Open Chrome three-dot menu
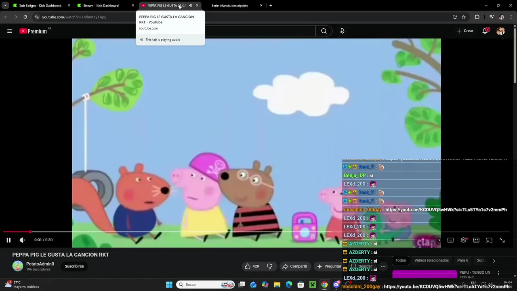The width and height of the screenshot is (517, 291). 511,17
